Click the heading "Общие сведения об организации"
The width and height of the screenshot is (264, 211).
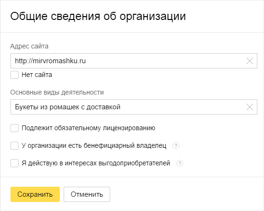pyautogui.click(x=98, y=16)
